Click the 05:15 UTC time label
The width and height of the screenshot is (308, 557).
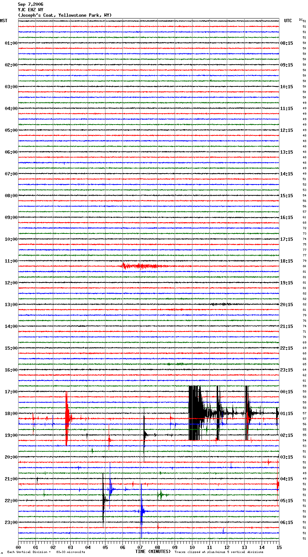pos(287,501)
